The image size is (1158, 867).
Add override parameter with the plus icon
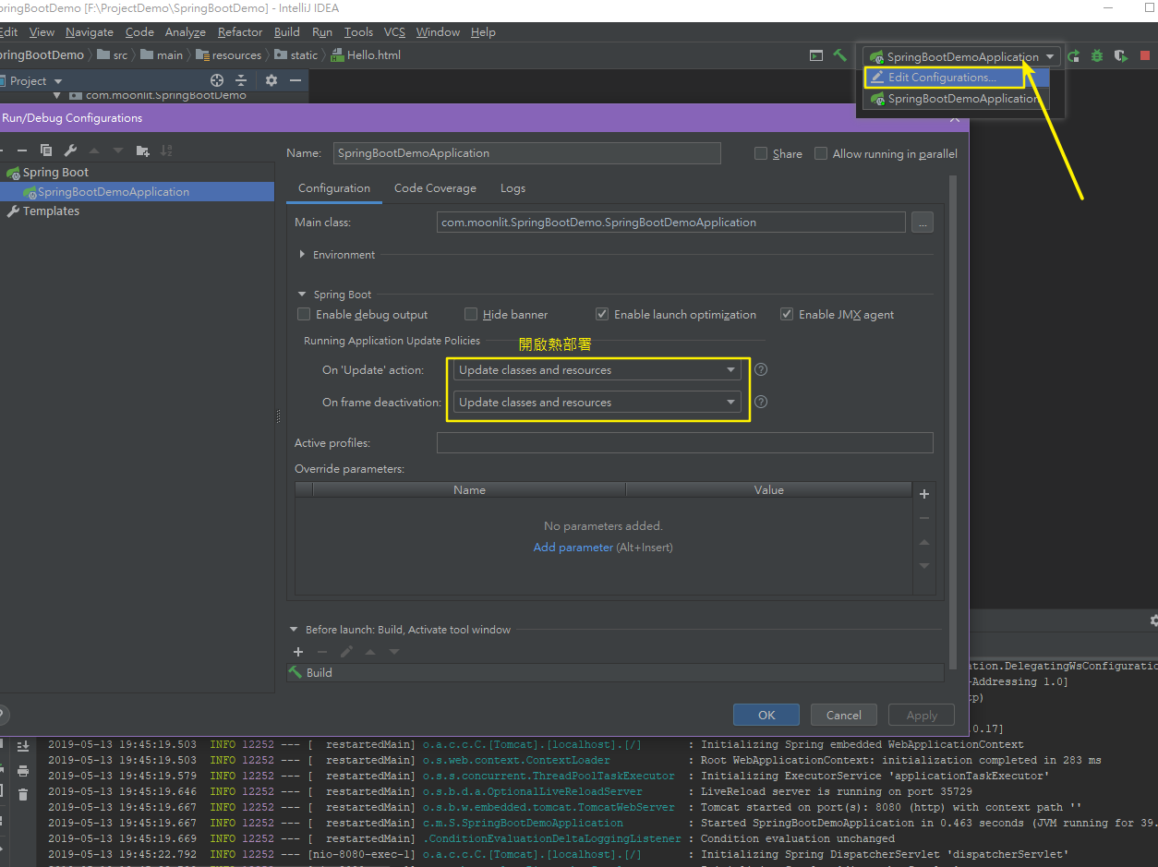924,494
